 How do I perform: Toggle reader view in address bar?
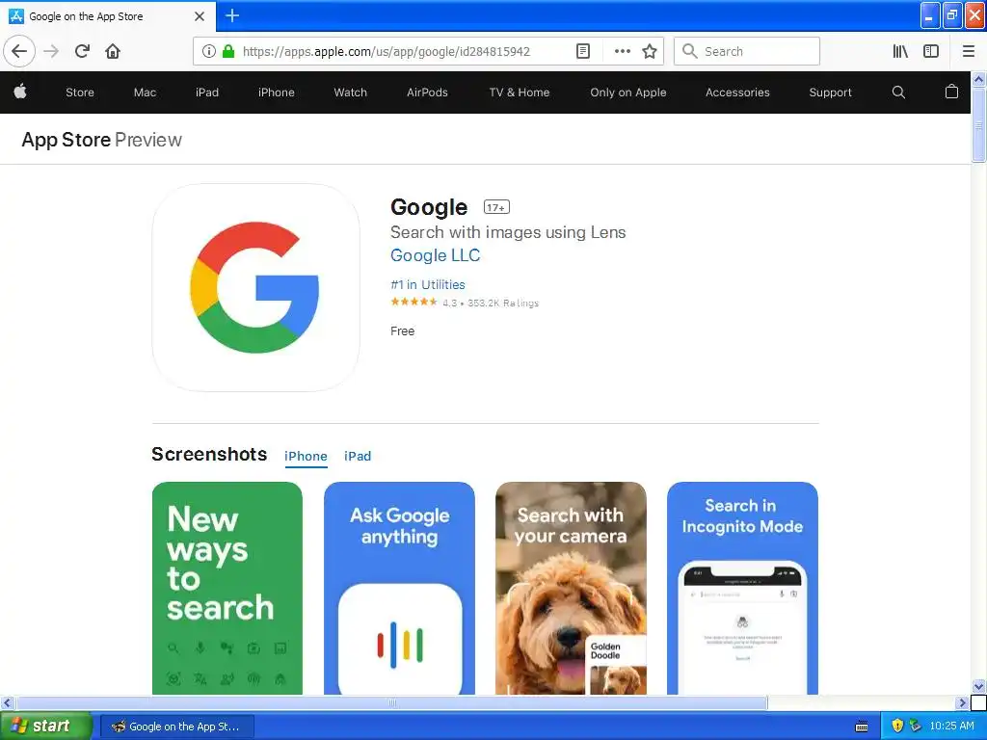[583, 51]
